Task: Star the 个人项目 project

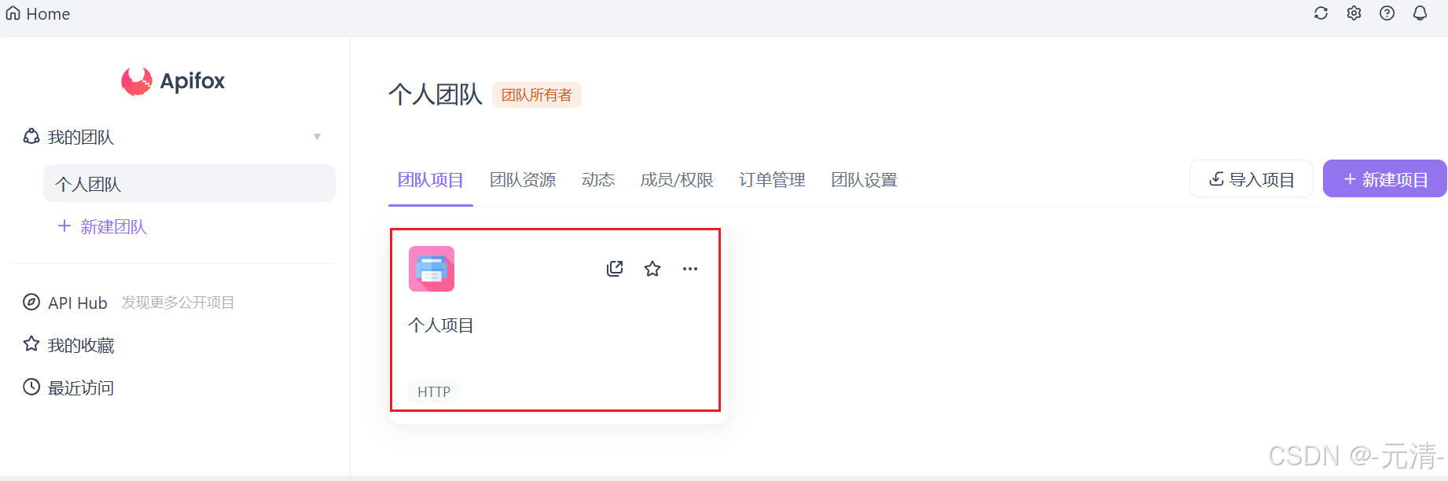Action: coord(652,269)
